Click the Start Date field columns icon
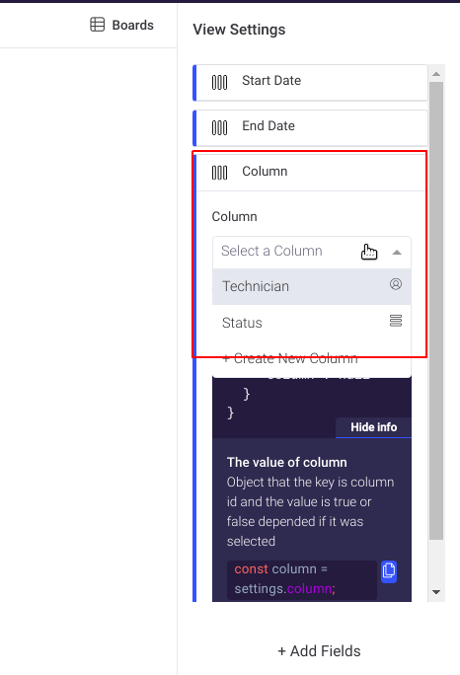 coord(220,82)
